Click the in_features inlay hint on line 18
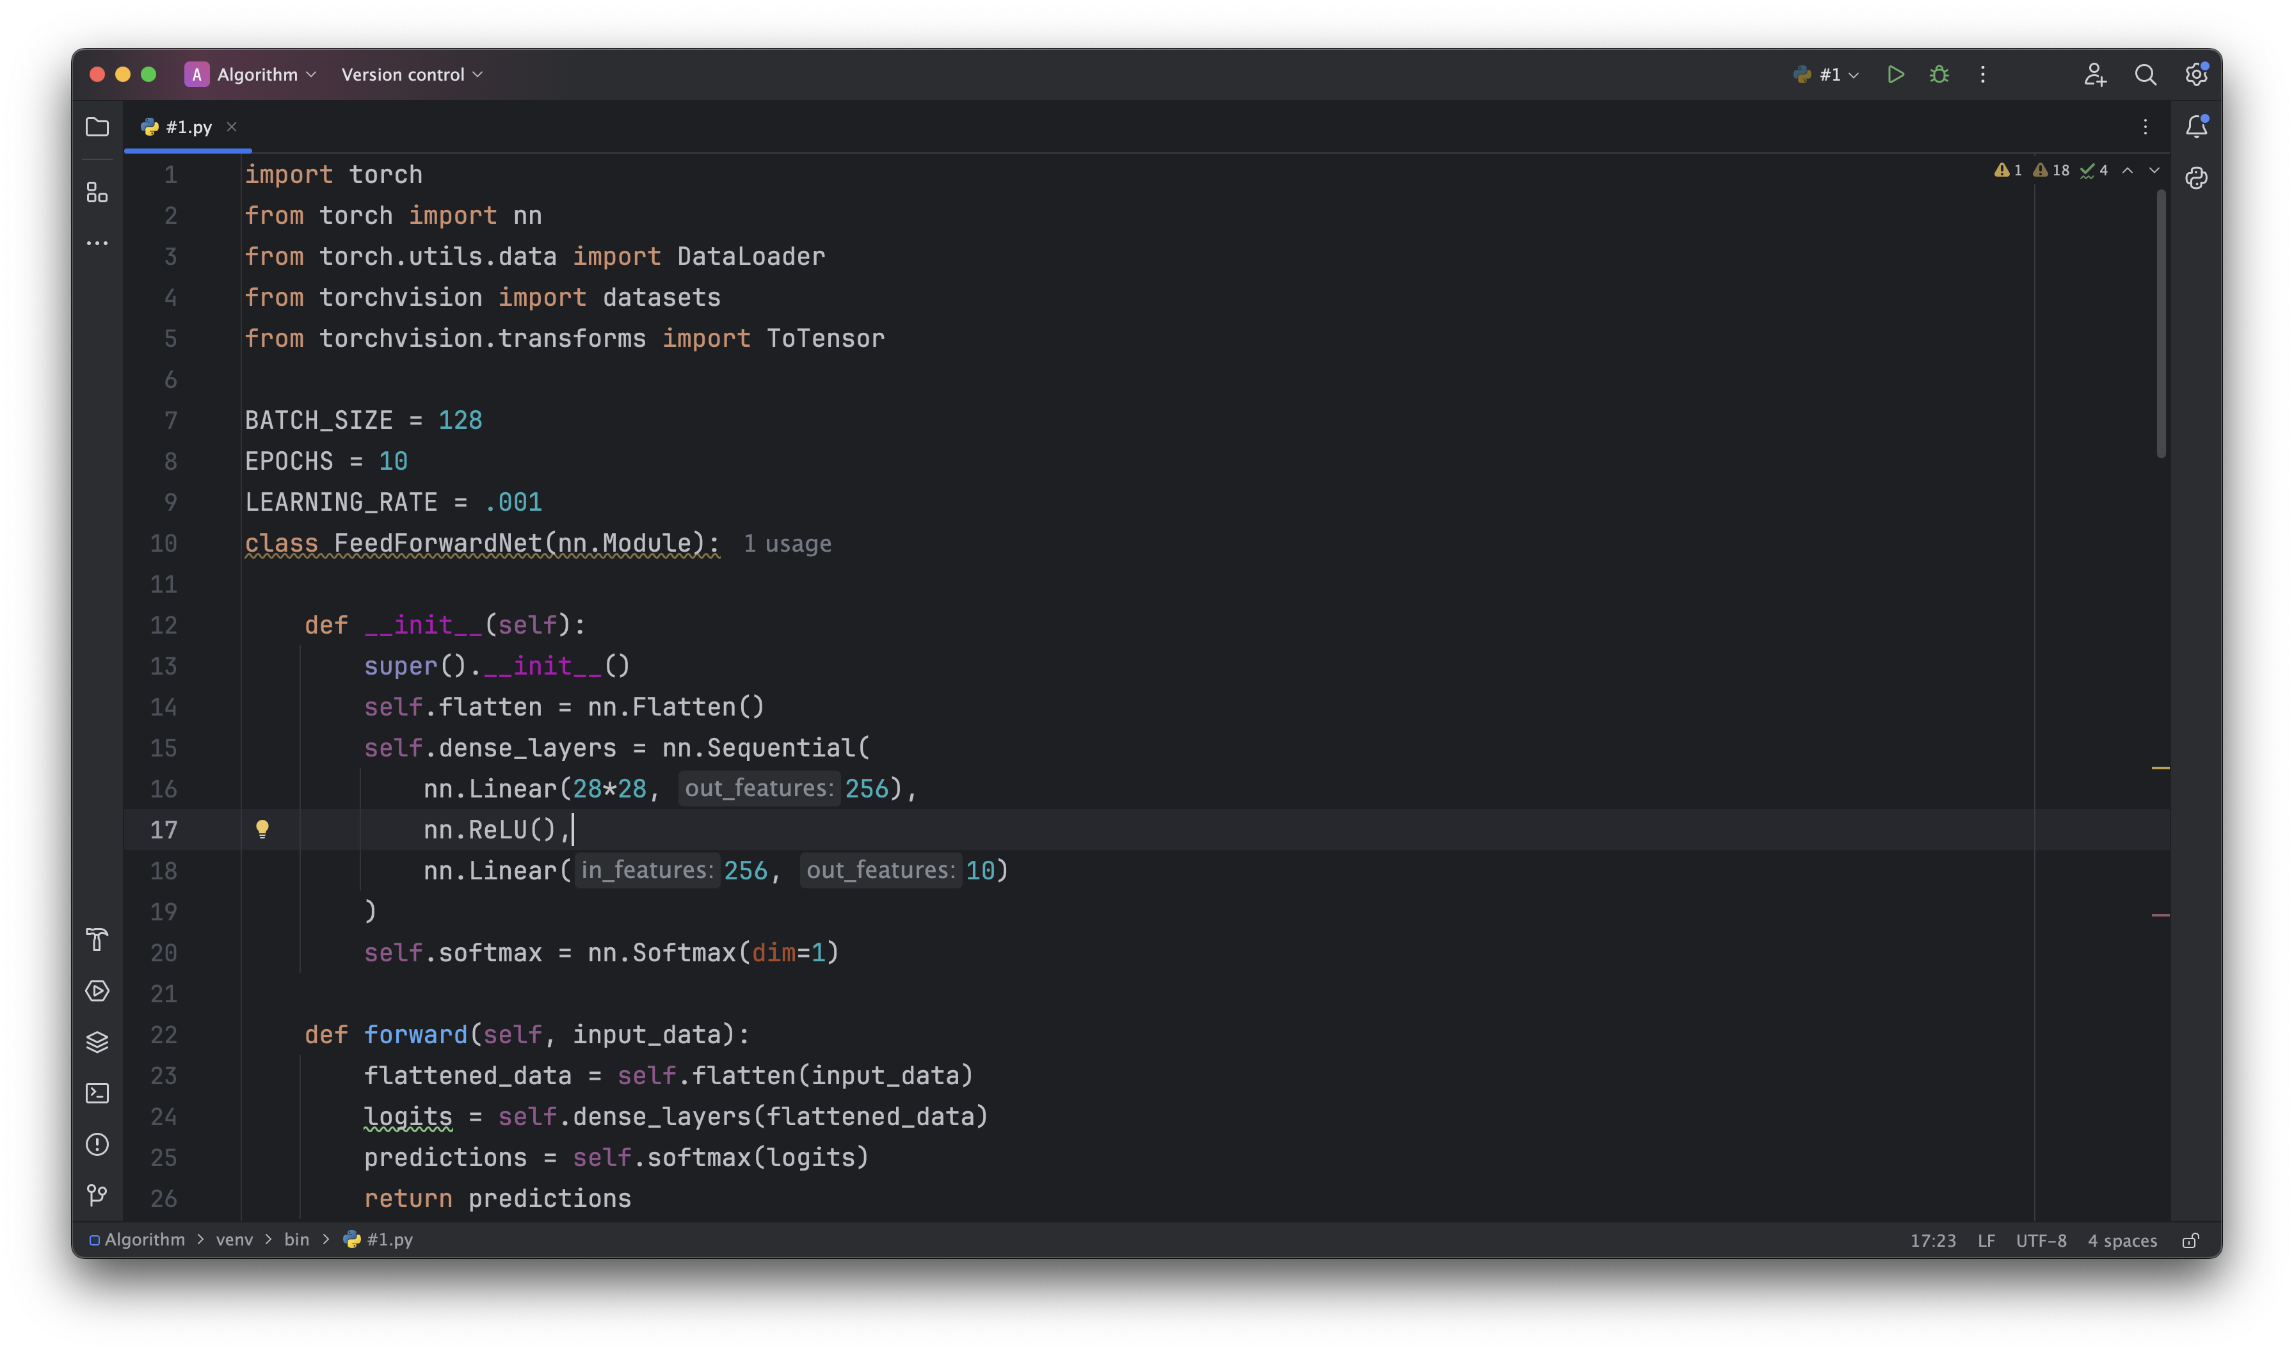Screen dimensions: 2294x1353 click(646, 870)
